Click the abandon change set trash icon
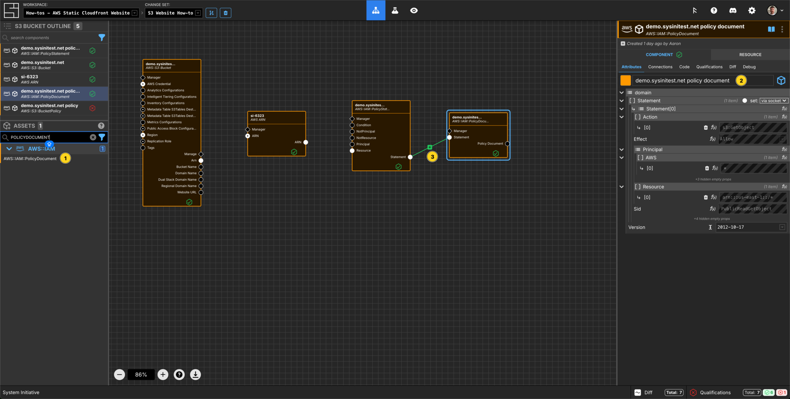Viewport: 790px width, 399px height. (225, 13)
